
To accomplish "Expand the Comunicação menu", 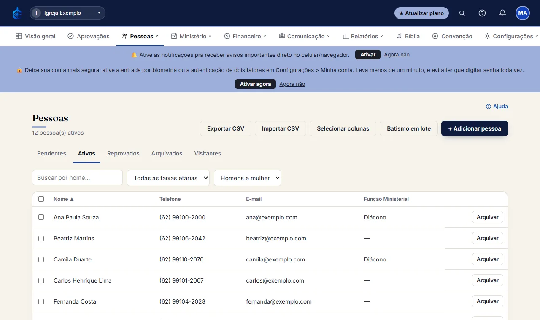I will (x=304, y=36).
